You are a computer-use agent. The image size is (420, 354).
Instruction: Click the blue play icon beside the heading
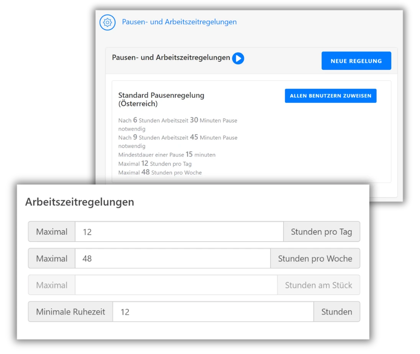click(238, 58)
